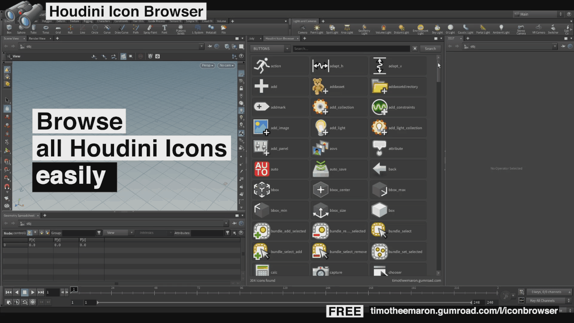This screenshot has width=574, height=323.
Task: Select the addmark icon tile
Action: point(280,107)
